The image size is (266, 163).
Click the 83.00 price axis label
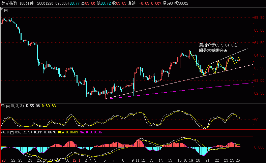(259, 80)
